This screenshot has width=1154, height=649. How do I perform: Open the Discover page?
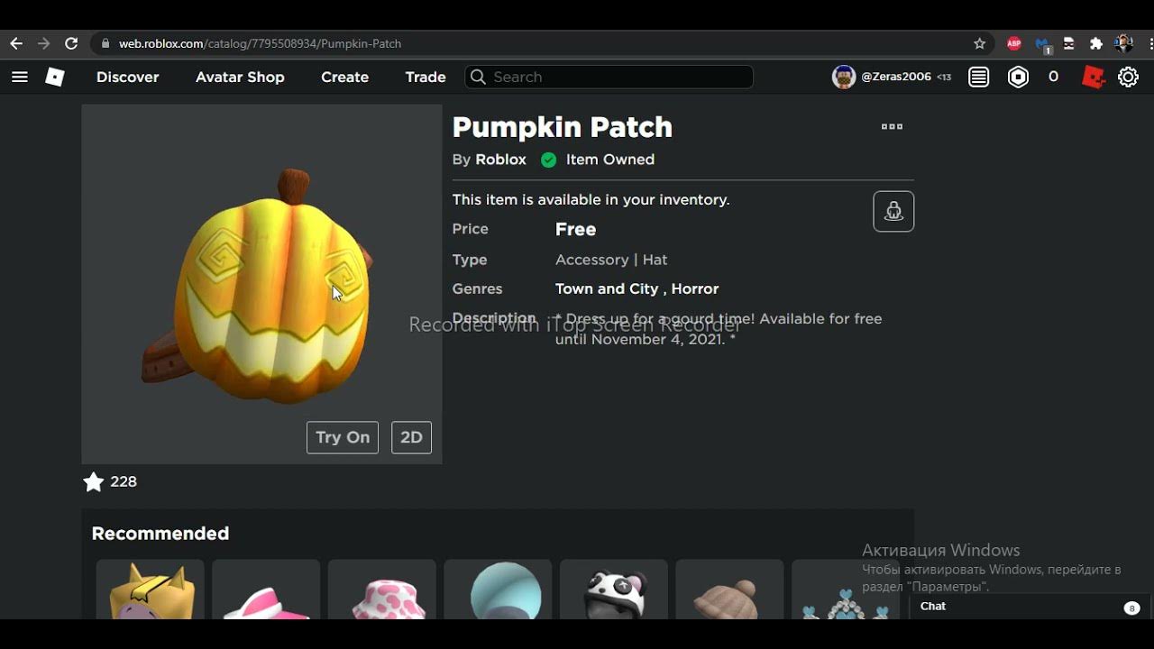pyautogui.click(x=128, y=78)
